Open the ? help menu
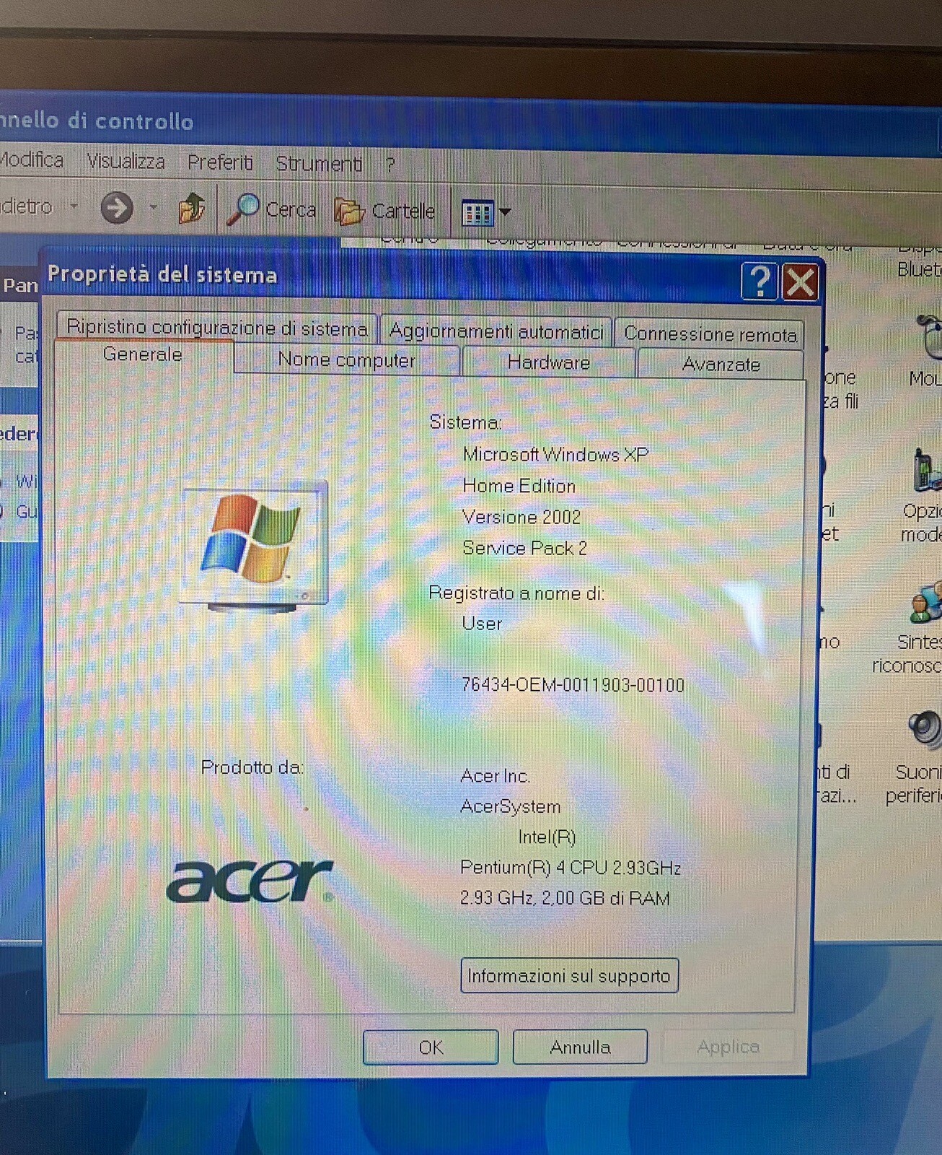Screen dimensions: 942x1155 pos(390,165)
